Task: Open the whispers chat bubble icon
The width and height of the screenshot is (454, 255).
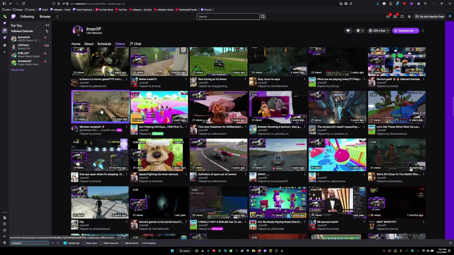Action: [x=402, y=17]
